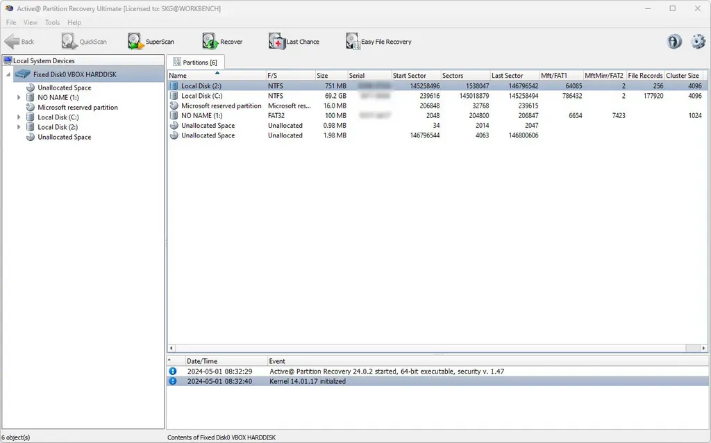Click the Back arrow toolbar button

tap(19, 42)
